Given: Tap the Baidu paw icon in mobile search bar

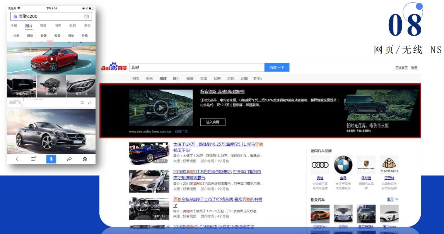Looking at the screenshot, I should [15, 16].
